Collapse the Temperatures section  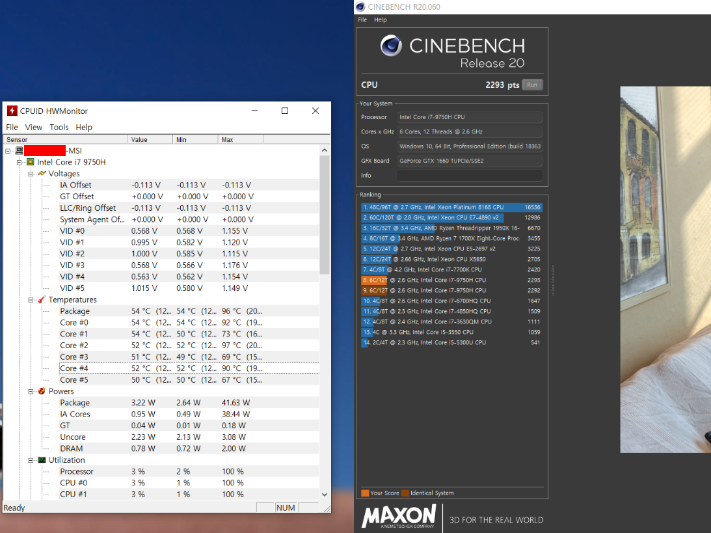[31, 300]
